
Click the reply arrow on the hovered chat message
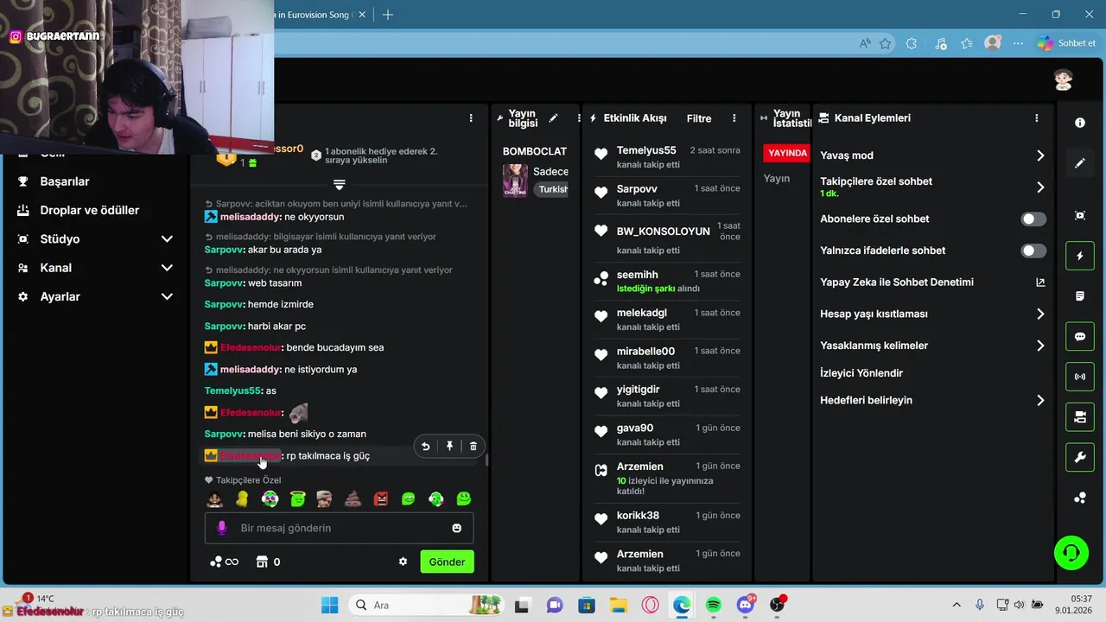425,446
